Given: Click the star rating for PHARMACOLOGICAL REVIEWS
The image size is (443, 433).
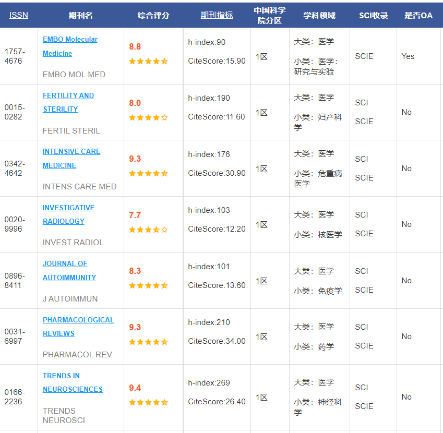Looking at the screenshot, I should (148, 342).
